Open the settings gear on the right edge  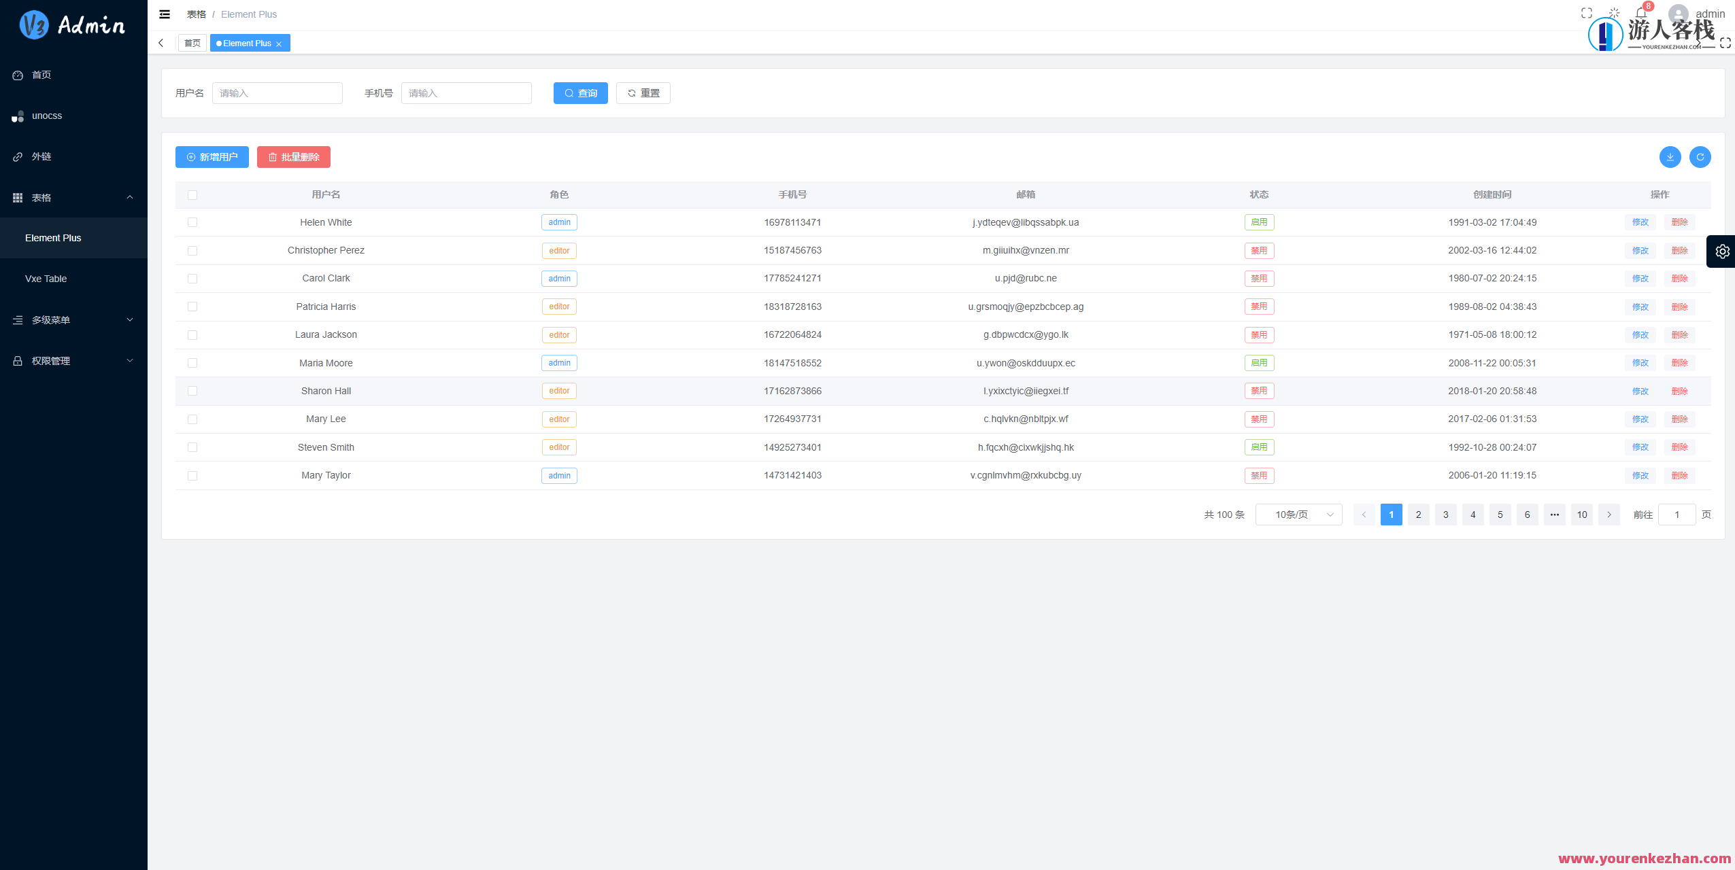(1722, 250)
